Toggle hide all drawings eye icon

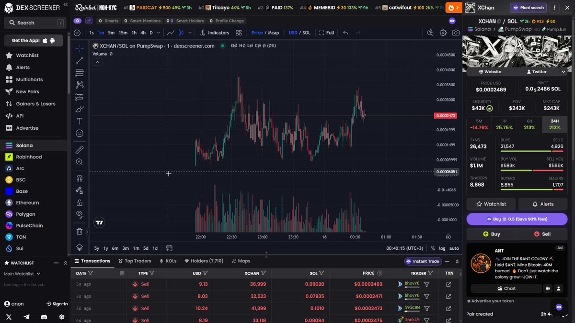(80, 214)
